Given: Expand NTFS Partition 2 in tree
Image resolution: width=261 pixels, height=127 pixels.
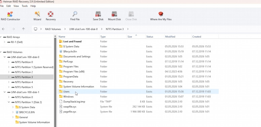Looking at the screenshot, I should (x=9, y=72).
